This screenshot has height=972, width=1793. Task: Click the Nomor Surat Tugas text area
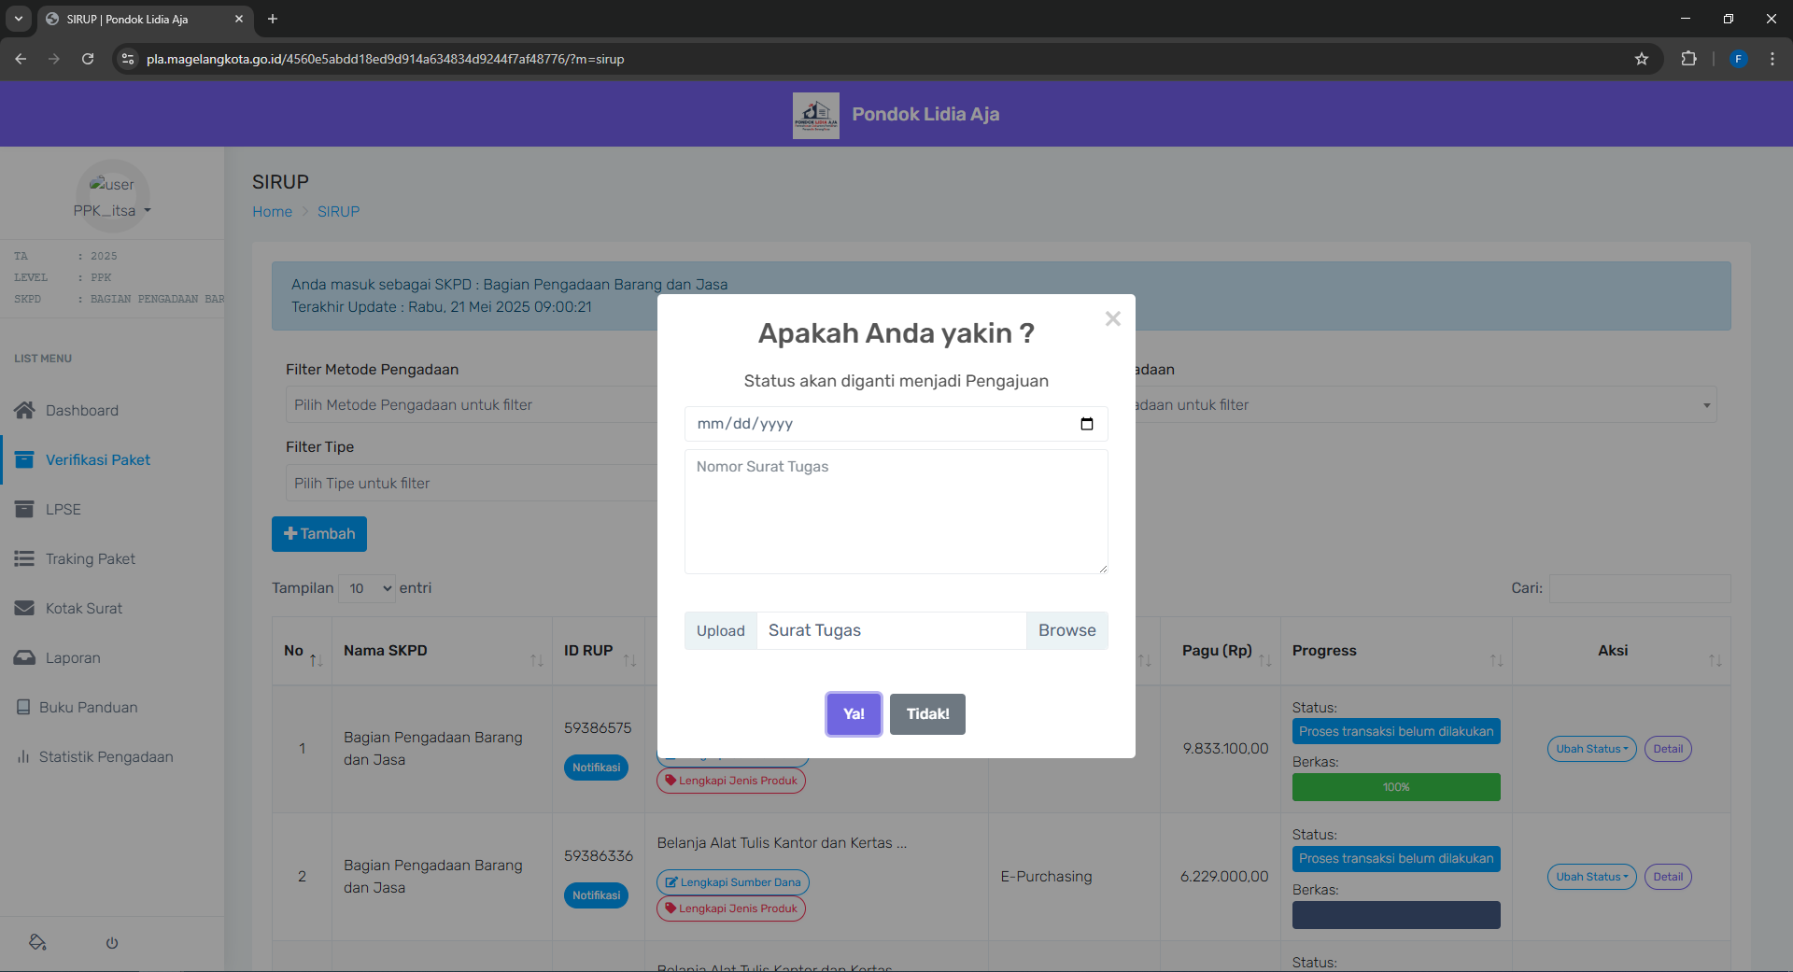[896, 512]
